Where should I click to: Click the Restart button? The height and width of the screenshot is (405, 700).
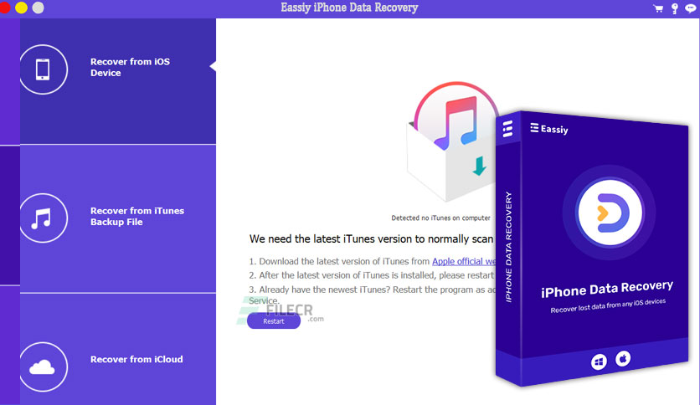pos(274,321)
